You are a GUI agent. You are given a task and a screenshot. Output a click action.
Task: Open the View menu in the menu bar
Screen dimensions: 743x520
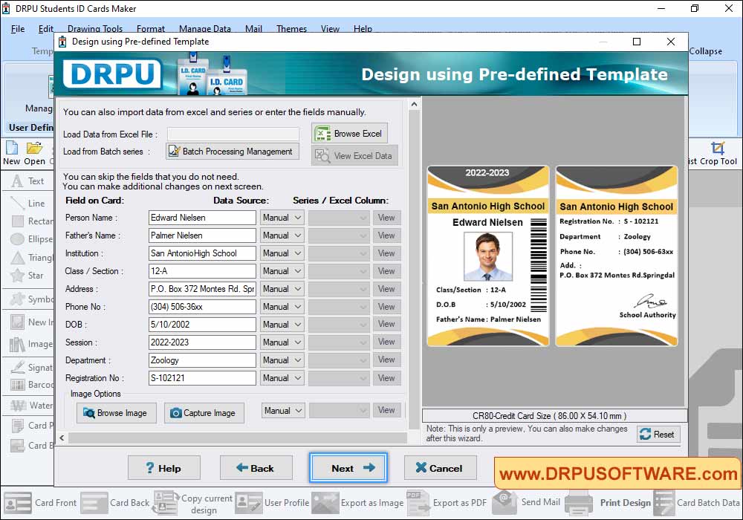330,28
